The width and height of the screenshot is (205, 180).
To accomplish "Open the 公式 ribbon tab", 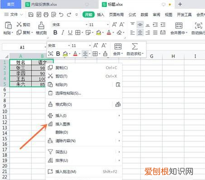I will [x=132, y=15].
